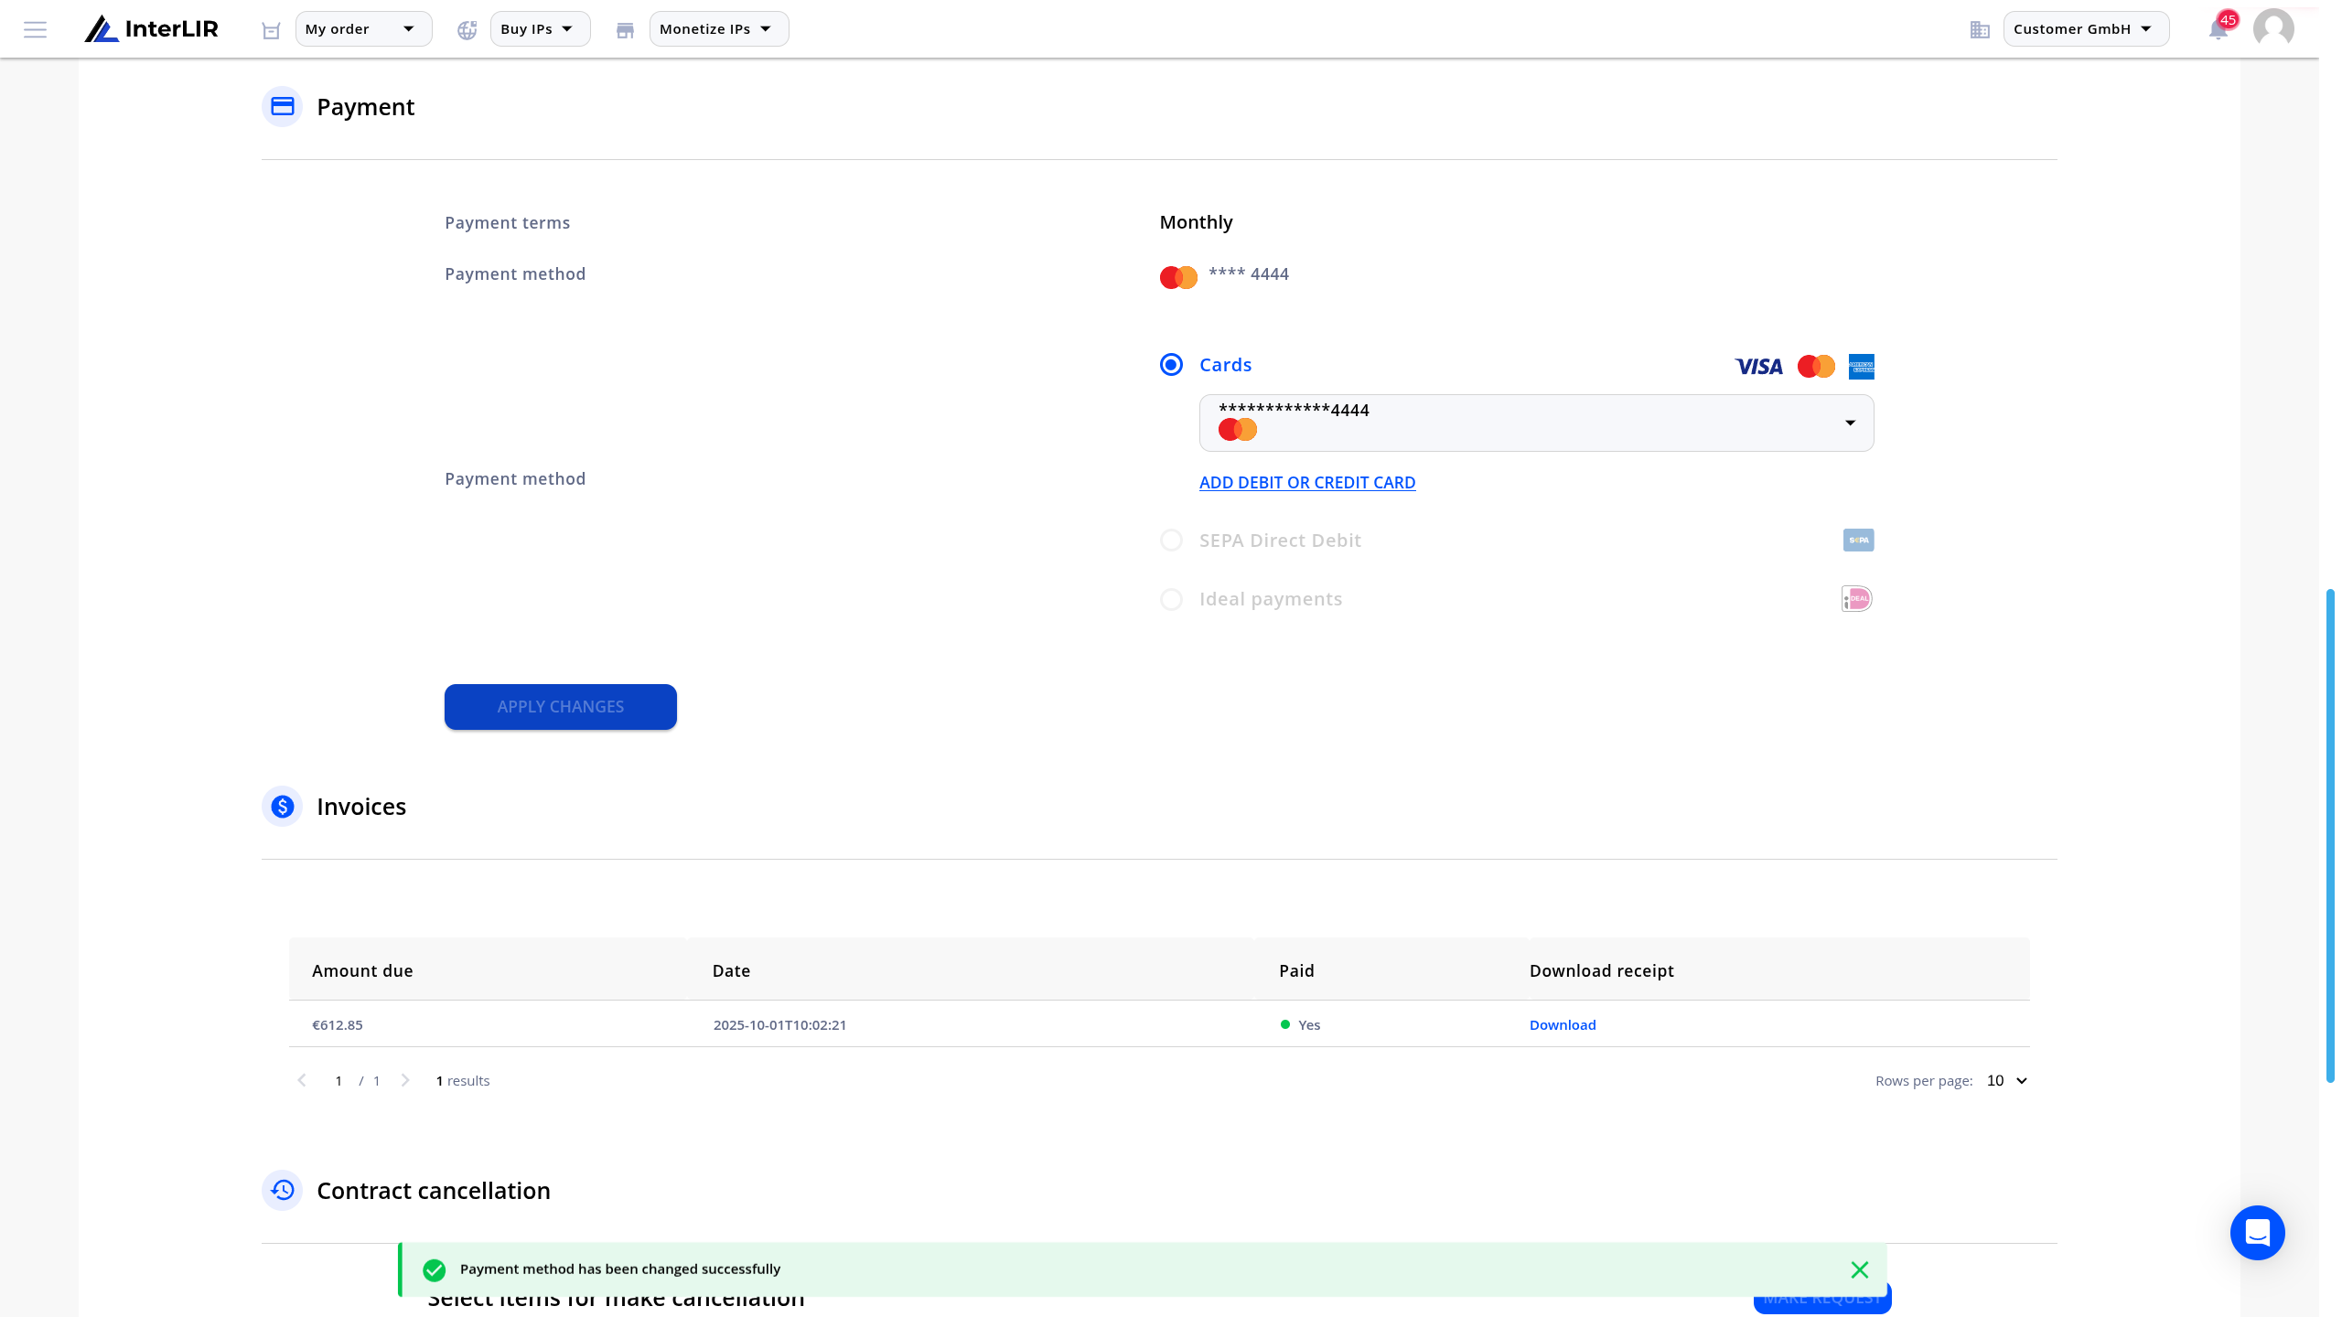
Task: Click the InterLIR logo
Action: tap(152, 29)
